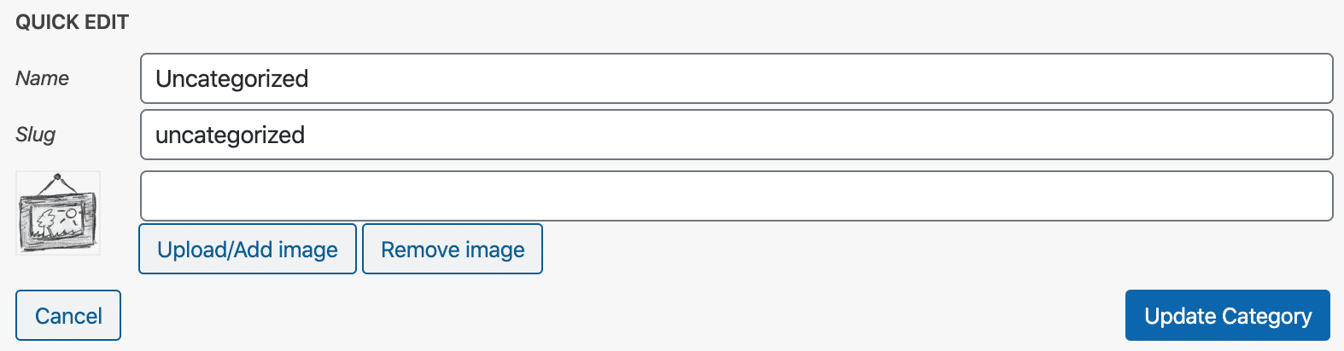This screenshot has width=1344, height=351.
Task: Click the hanging picture frame image preview
Action: click(x=58, y=213)
